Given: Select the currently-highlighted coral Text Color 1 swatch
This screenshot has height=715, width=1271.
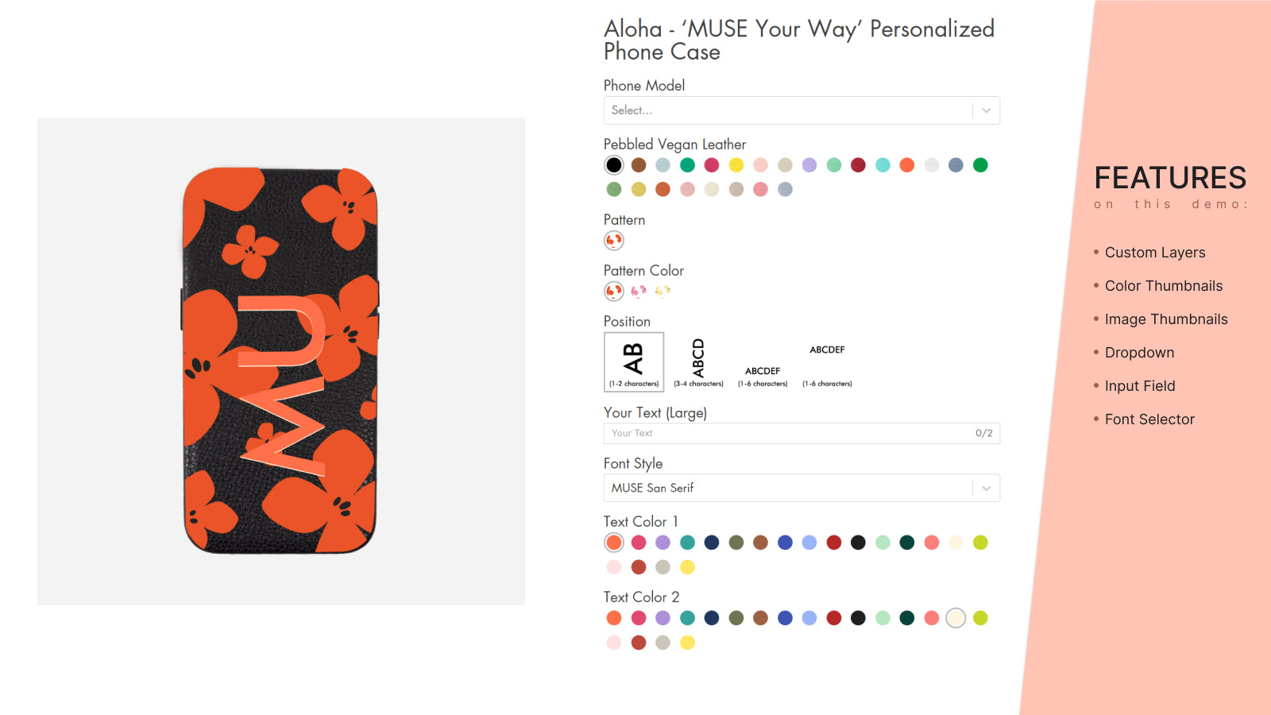Looking at the screenshot, I should pos(613,542).
